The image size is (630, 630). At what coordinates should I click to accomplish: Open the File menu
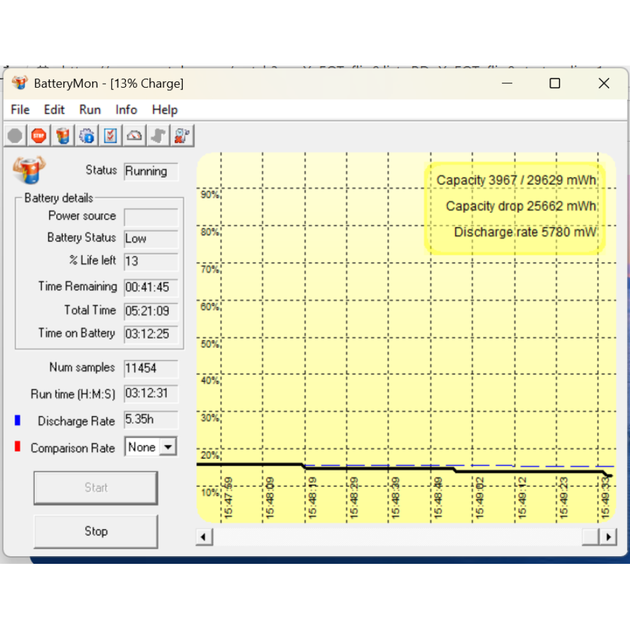point(20,110)
